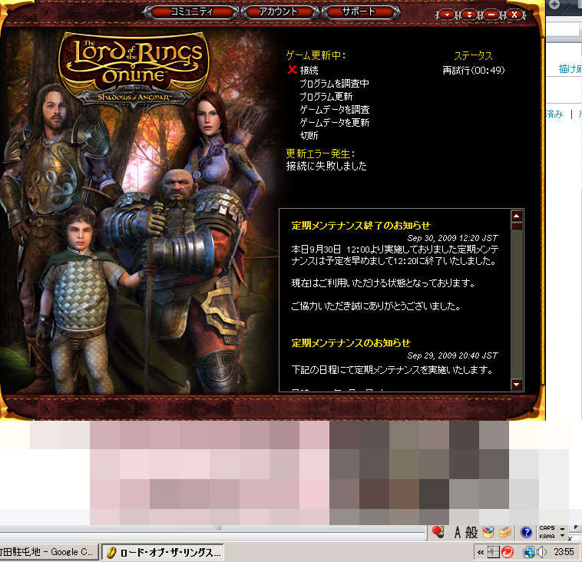This screenshot has width=582, height=562.
Task: Minimize the launcher with dash button
Action: point(491,15)
